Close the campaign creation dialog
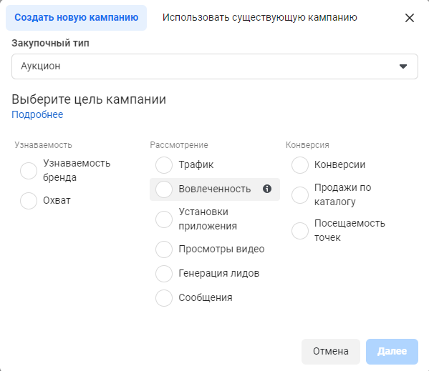This screenshot has height=371, width=429. [x=409, y=18]
